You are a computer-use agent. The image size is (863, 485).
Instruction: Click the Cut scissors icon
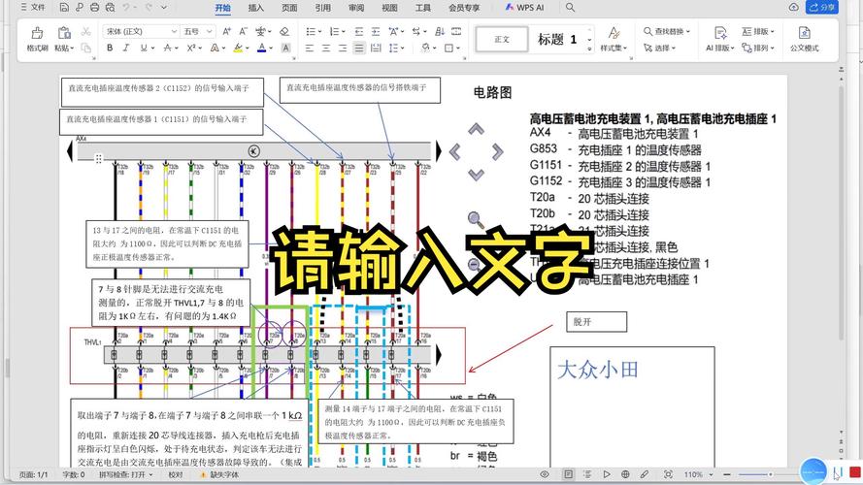point(85,31)
